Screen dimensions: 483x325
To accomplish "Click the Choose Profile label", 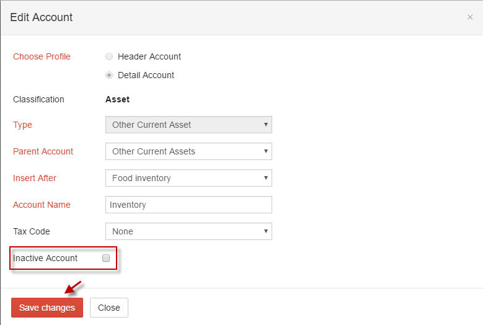I will pyautogui.click(x=42, y=56).
